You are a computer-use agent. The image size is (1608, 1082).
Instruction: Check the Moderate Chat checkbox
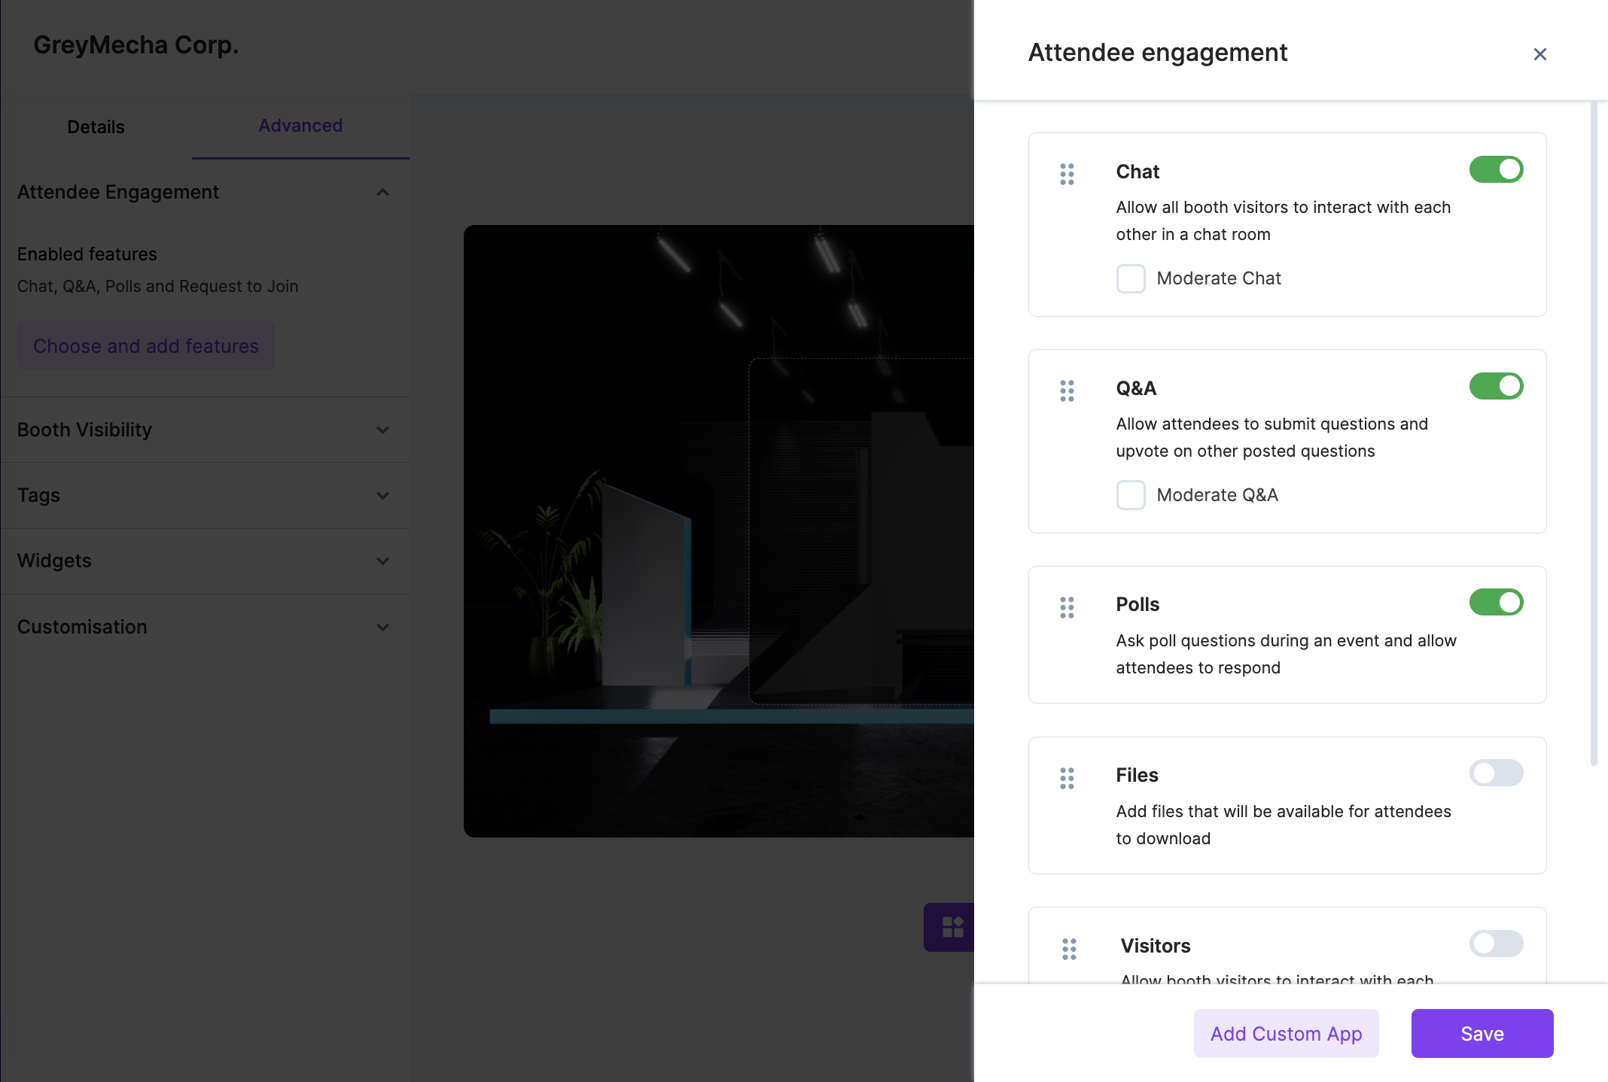(x=1130, y=278)
